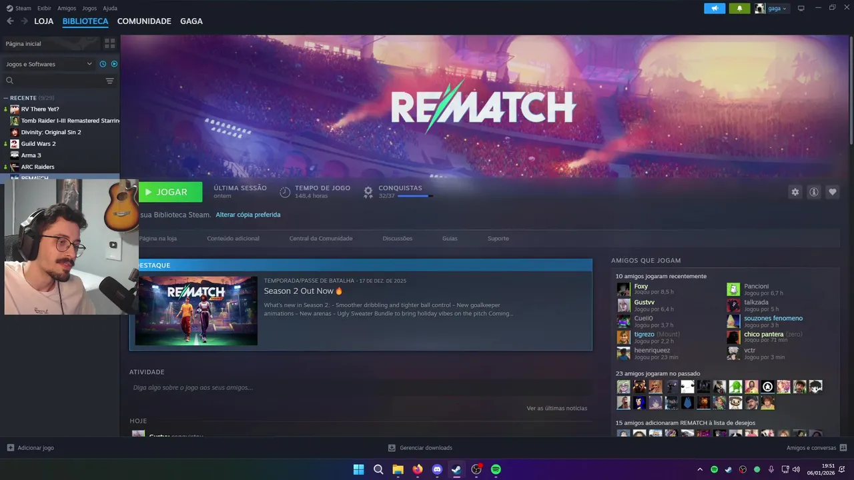The height and width of the screenshot is (480, 854).
Task: Click the back navigation arrow
Action: coord(10,21)
